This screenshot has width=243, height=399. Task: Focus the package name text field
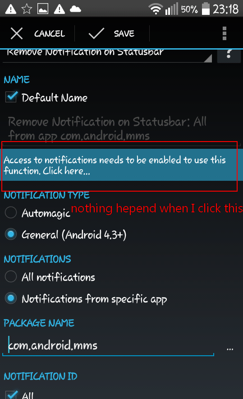[x=108, y=345]
